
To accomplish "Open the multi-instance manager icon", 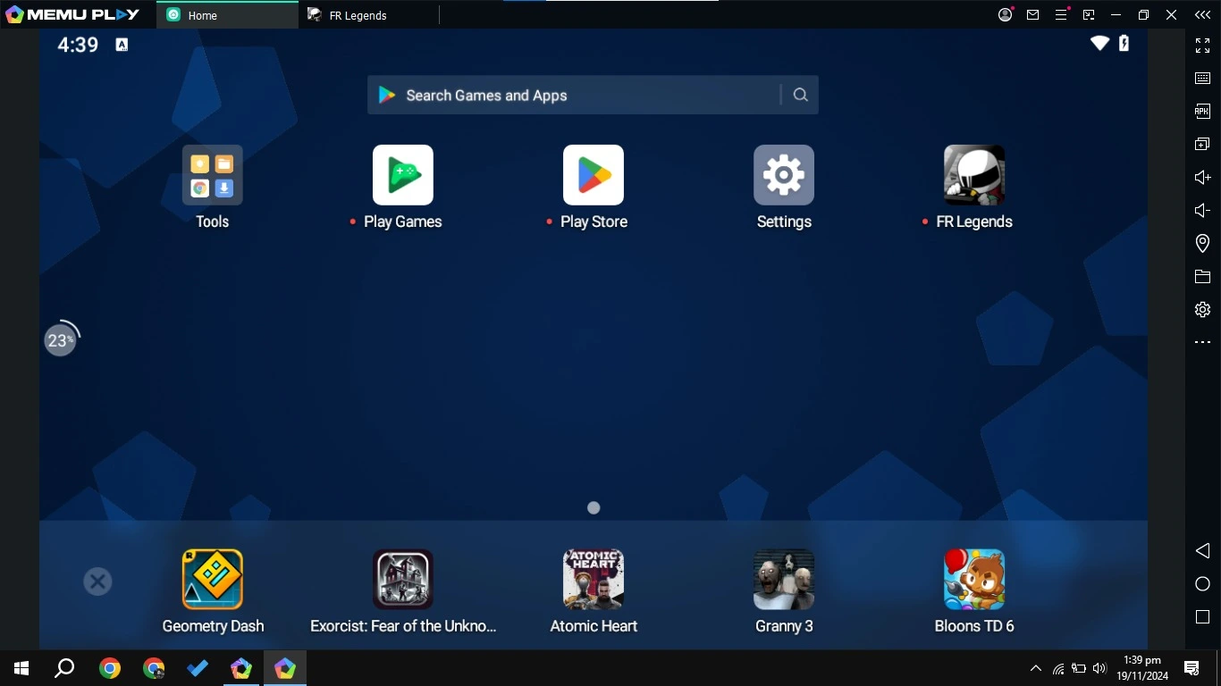I will click(1203, 144).
